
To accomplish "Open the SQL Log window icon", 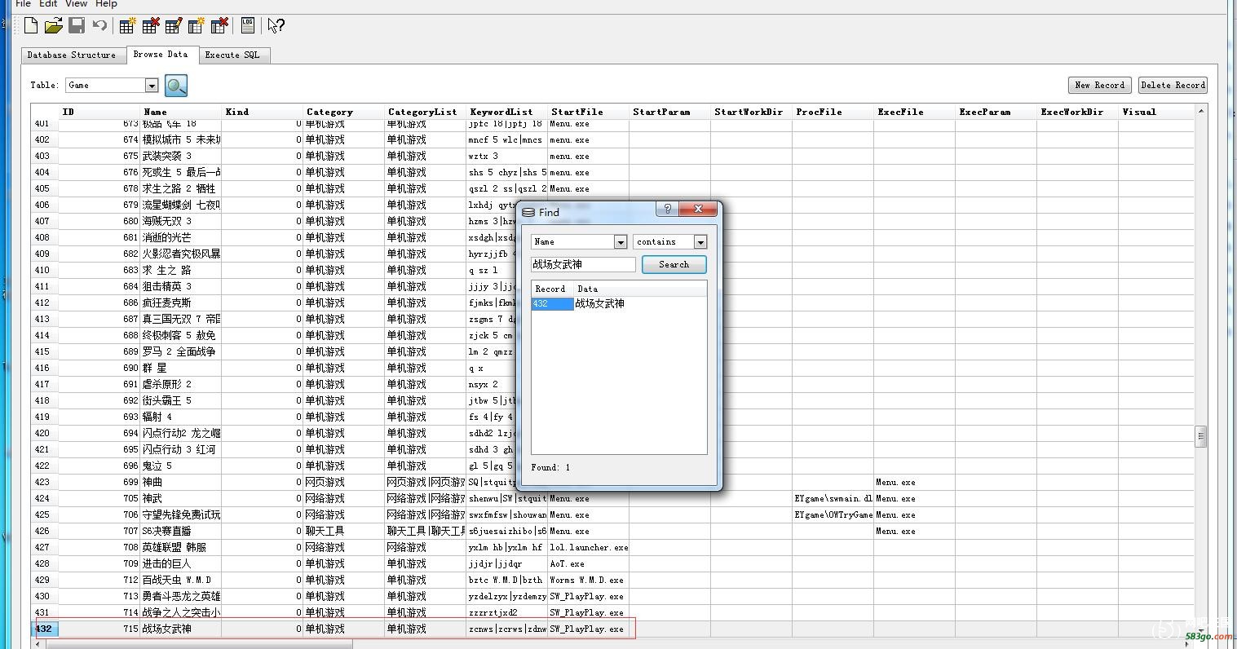I will click(x=248, y=26).
